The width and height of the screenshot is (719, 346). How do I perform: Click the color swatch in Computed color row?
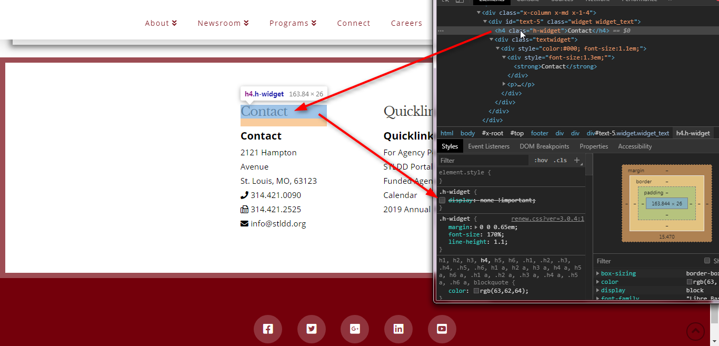[x=690, y=282]
